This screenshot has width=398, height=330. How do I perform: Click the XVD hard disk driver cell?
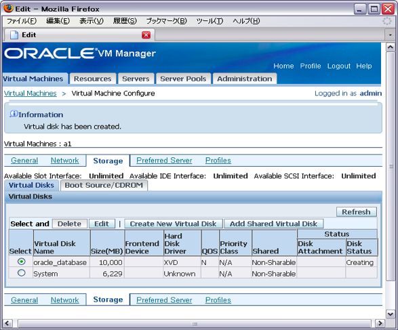click(182, 262)
